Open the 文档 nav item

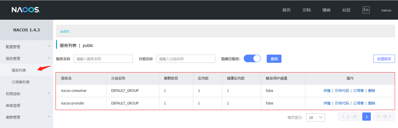click(x=306, y=10)
